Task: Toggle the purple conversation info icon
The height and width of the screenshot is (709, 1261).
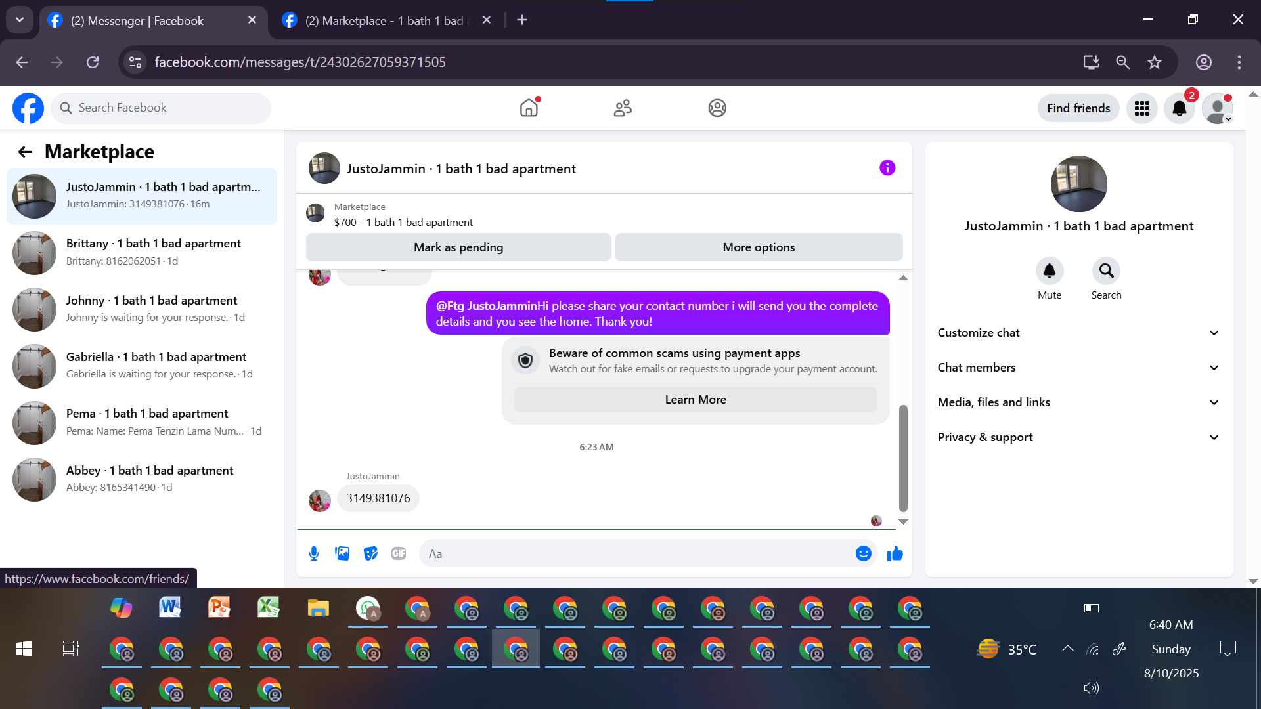Action: (x=887, y=168)
